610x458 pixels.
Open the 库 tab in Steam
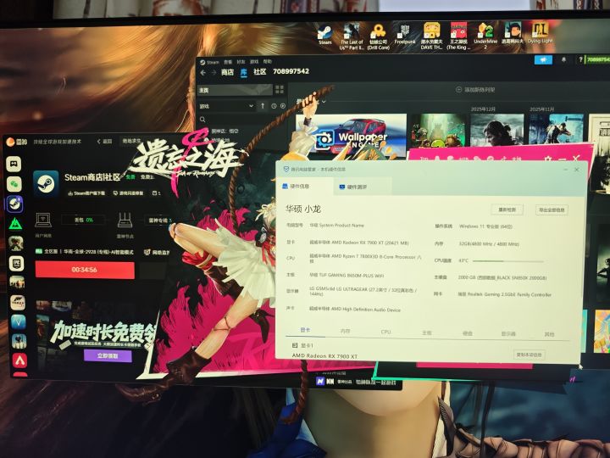(243, 72)
